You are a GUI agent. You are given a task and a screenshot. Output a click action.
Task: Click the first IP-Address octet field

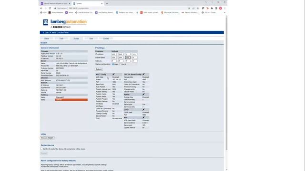(x=114, y=54)
